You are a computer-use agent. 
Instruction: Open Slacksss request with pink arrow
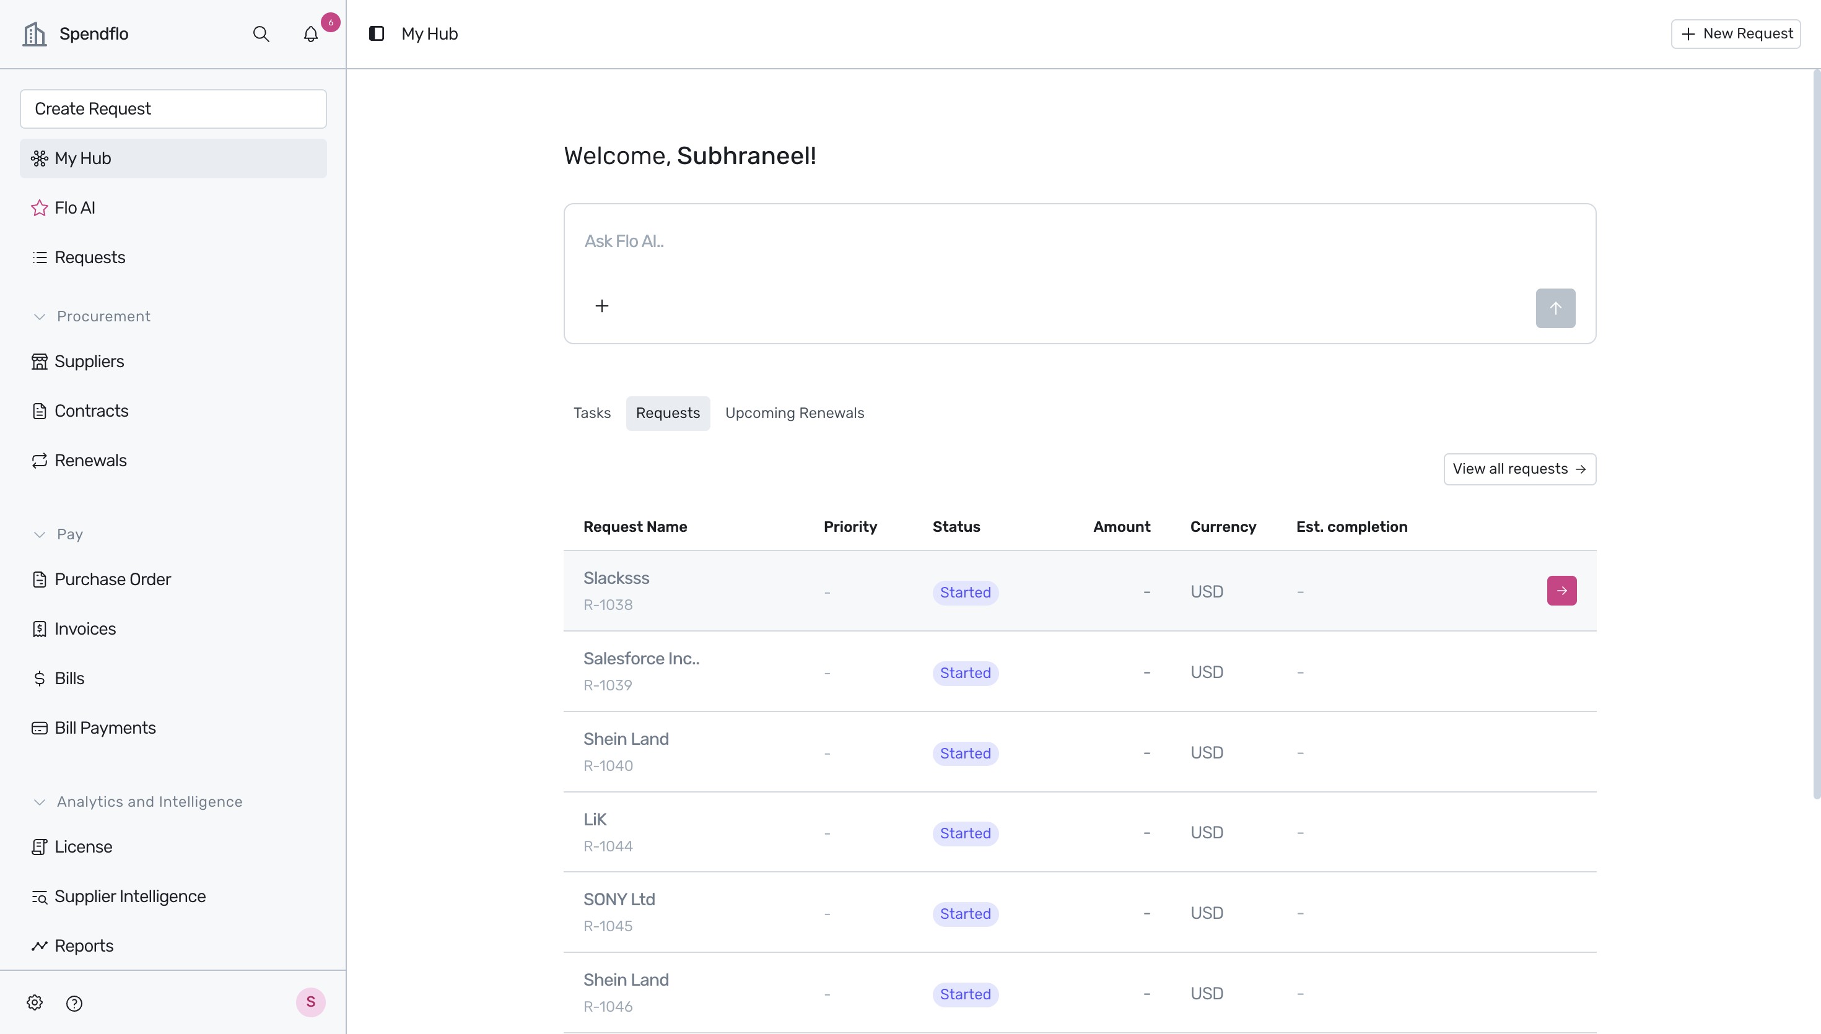(x=1561, y=591)
